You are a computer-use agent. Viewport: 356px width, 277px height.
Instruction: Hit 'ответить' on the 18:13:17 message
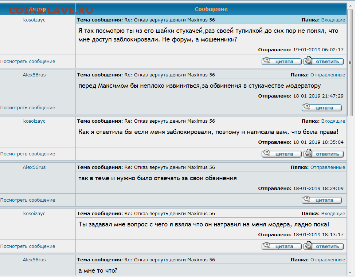point(324,246)
